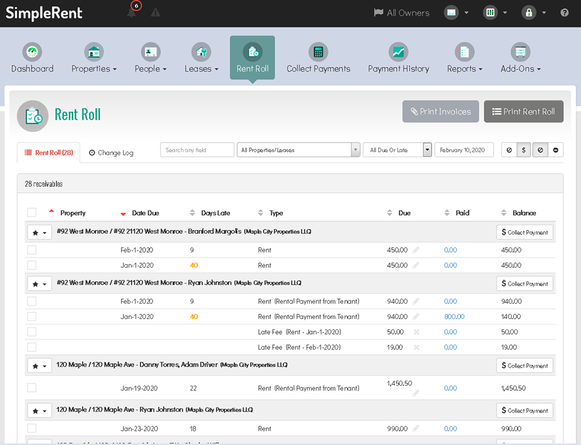Screen dimensions: 581x445
Task: Edit the 450.00 due amount for Feb-1-2020 Branford
Action: [x=416, y=251]
